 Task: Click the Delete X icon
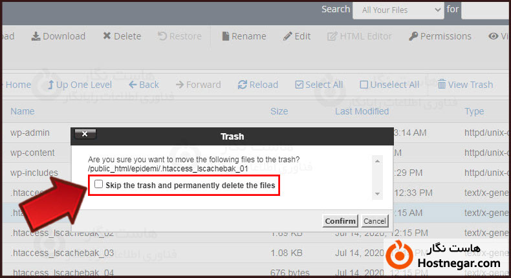122,36
